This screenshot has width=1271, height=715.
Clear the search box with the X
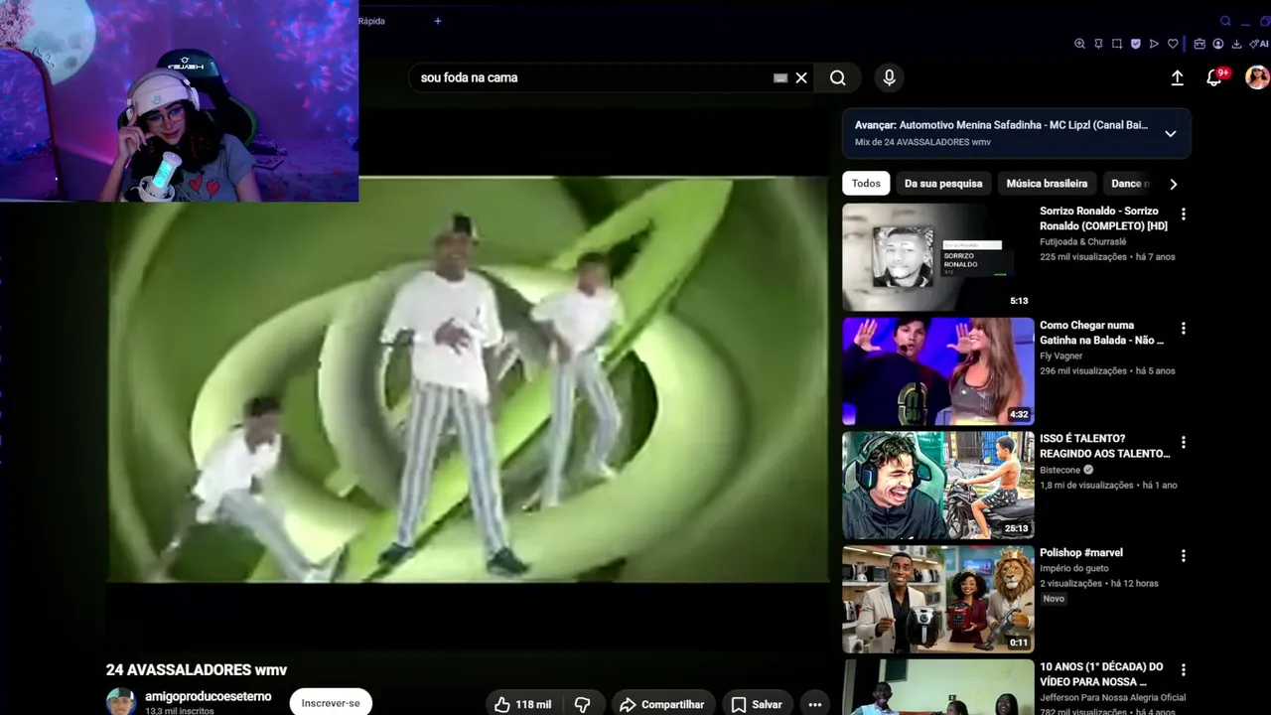pyautogui.click(x=801, y=77)
